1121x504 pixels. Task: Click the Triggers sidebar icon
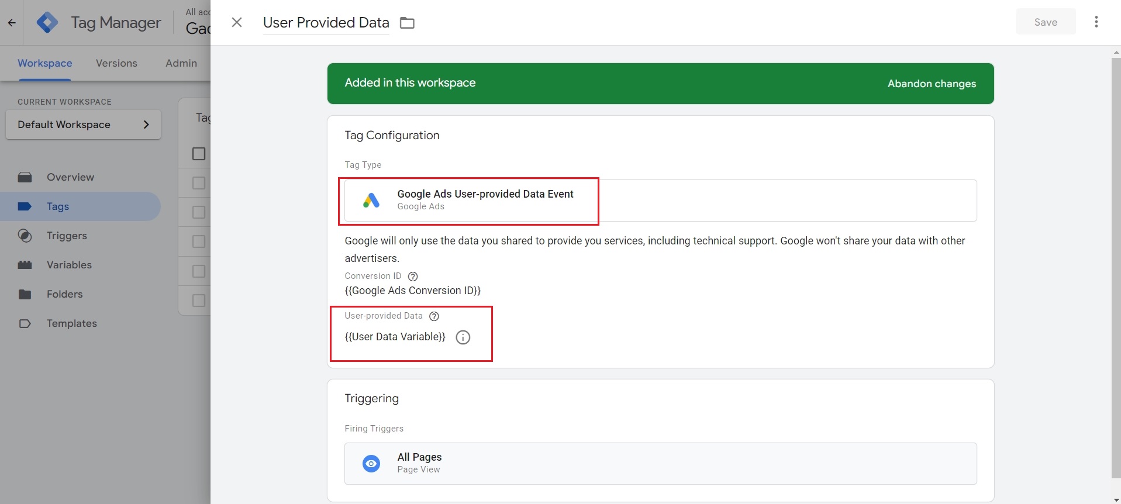tap(25, 236)
